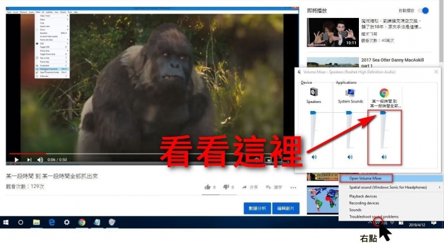Click the 數據分析 button
This screenshot has width=444, height=243.
[257, 208]
